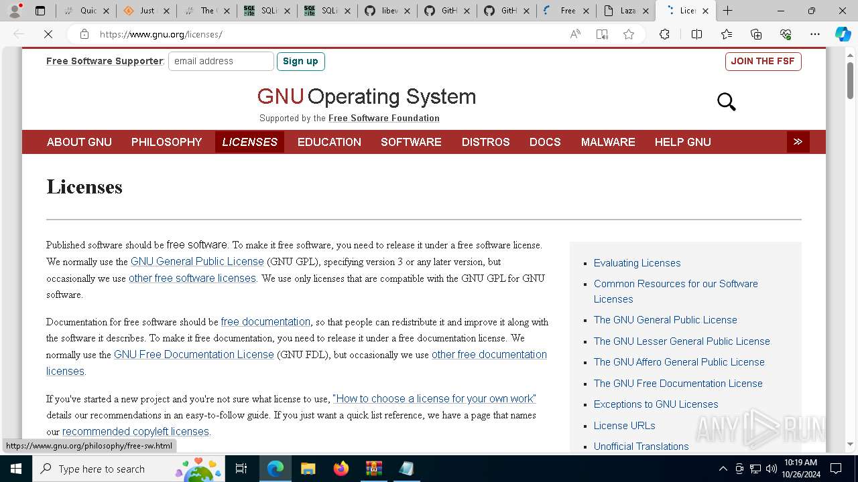Open Collections icon
Viewport: 858px width, 482px height.
[x=756, y=34]
